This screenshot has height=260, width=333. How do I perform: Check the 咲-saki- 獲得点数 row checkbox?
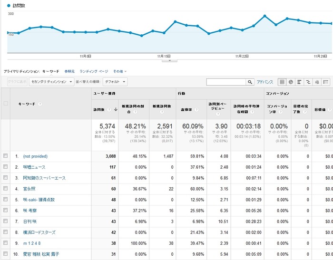tap(6, 199)
